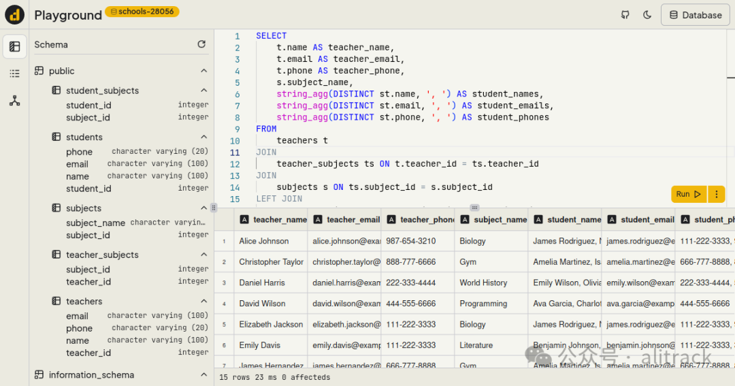Collapse the teachers table columns
Viewport: 735px width, 386px height.
(203, 301)
